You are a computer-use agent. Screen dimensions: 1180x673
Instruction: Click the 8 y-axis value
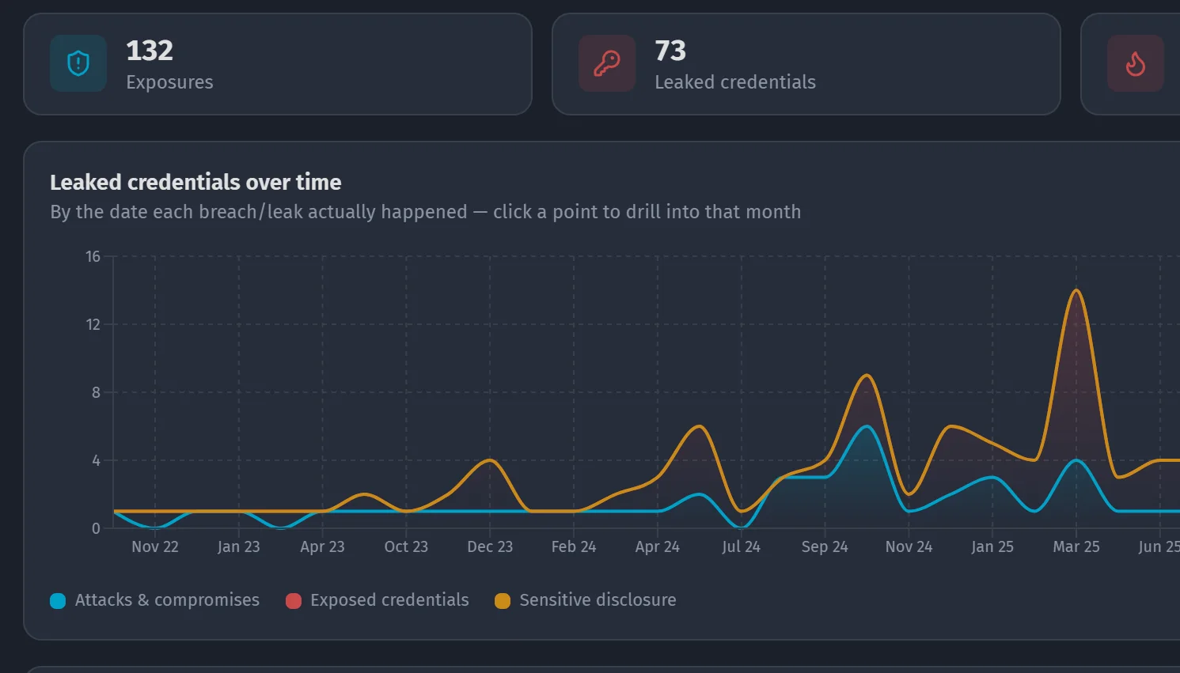97,392
